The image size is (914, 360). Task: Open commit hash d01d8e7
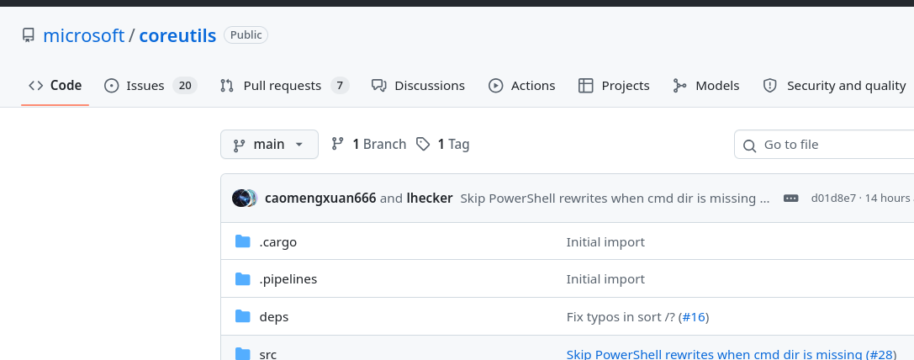tap(833, 199)
